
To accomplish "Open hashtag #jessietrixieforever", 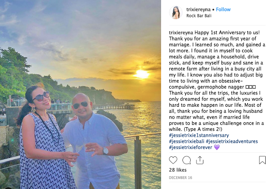I will 190,147.
